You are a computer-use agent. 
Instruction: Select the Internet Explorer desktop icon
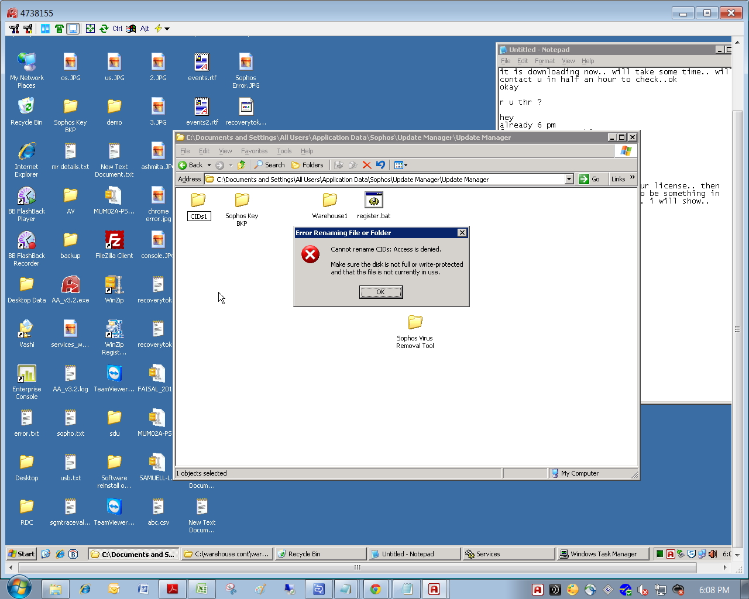pyautogui.click(x=26, y=160)
